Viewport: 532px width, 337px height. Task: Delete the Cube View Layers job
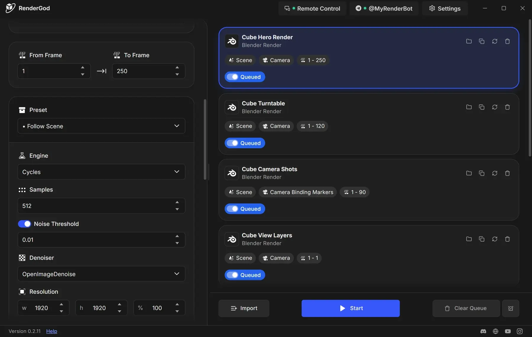pos(507,239)
